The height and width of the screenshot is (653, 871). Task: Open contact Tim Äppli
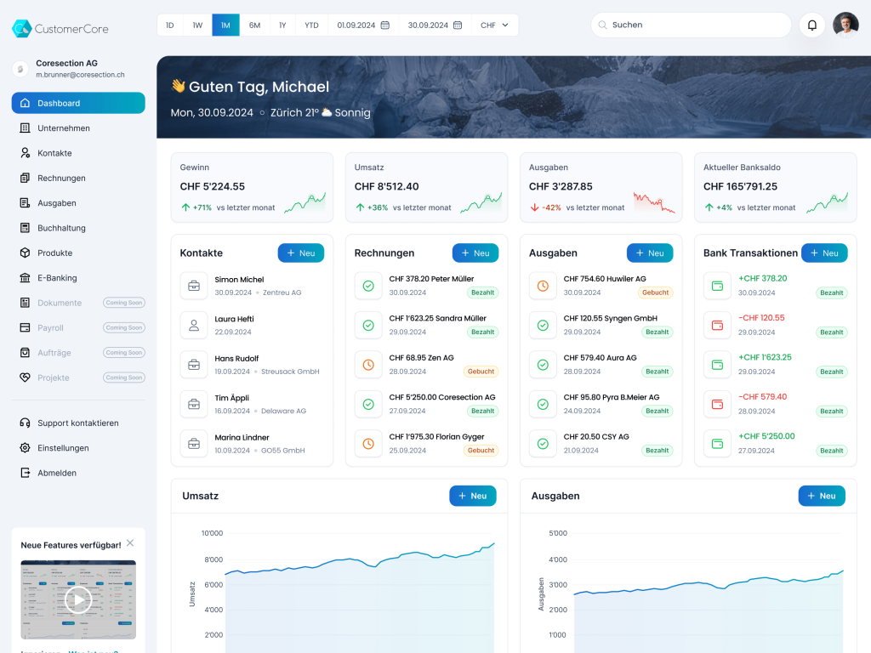252,404
